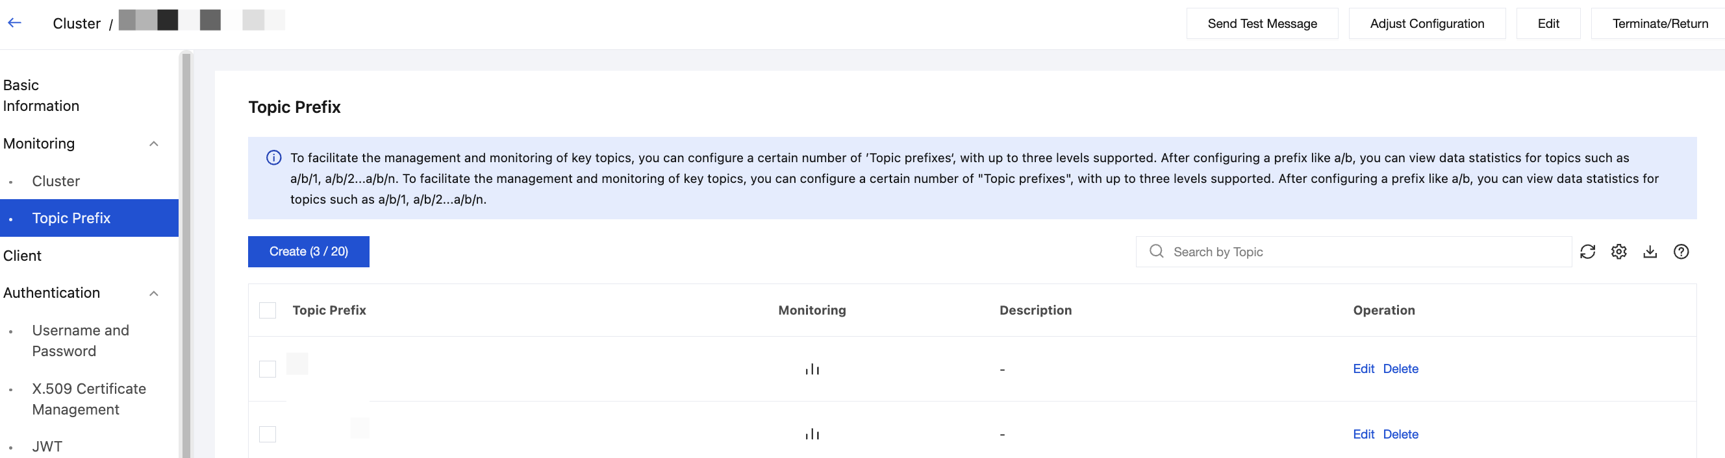Screen dimensions: 1725x458
Task: Delete the first topic prefix
Action: (1400, 368)
